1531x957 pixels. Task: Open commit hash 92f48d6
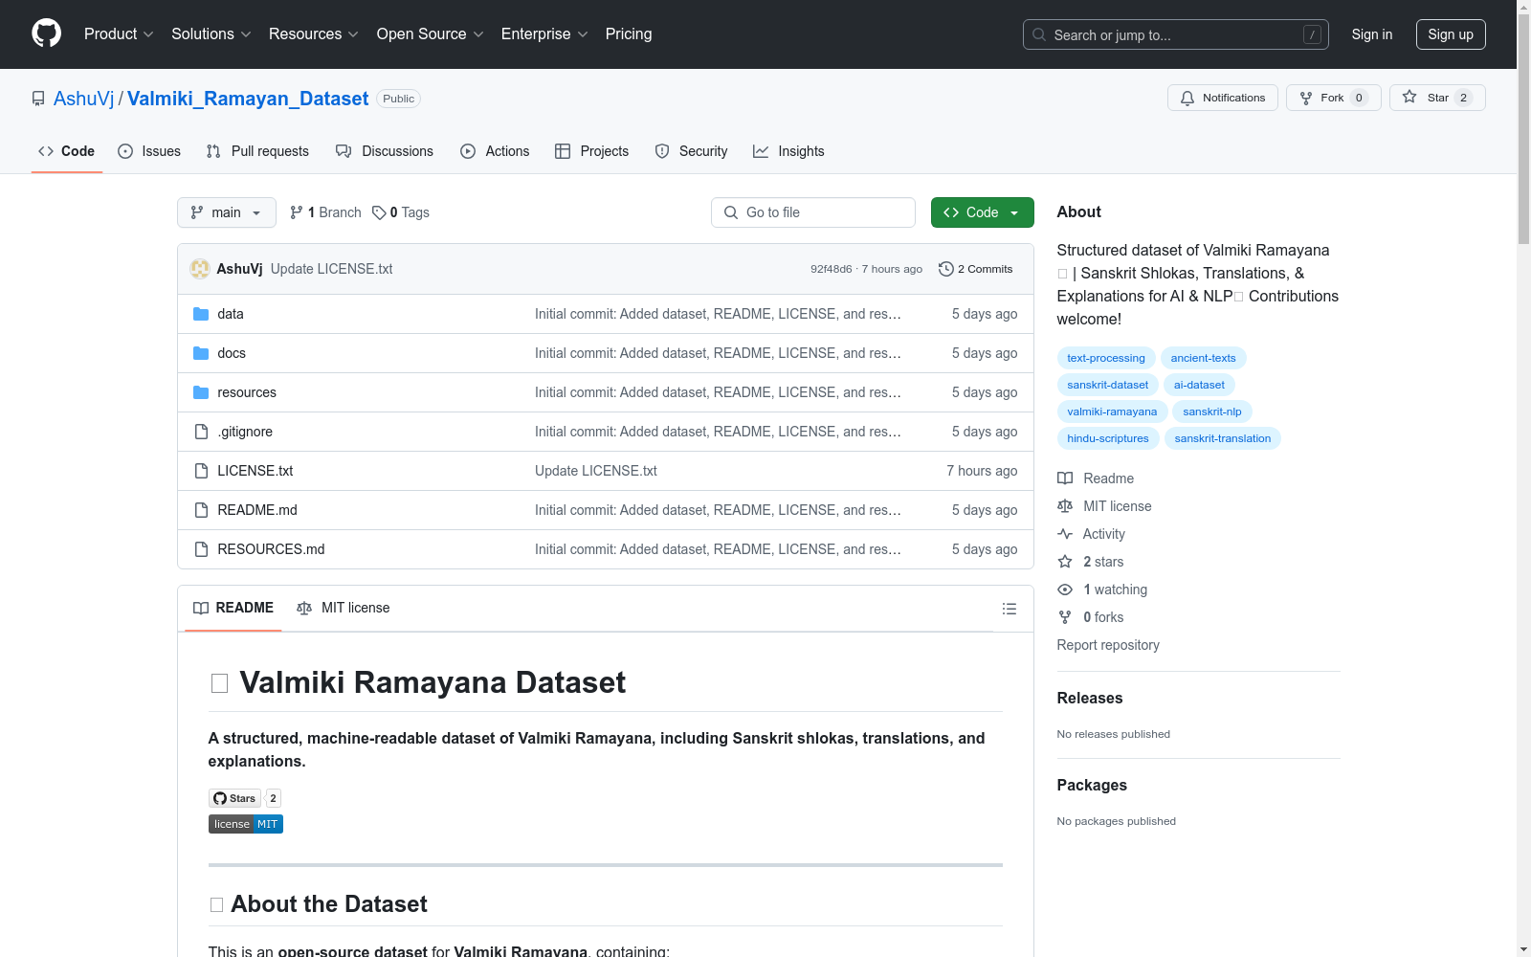(831, 269)
